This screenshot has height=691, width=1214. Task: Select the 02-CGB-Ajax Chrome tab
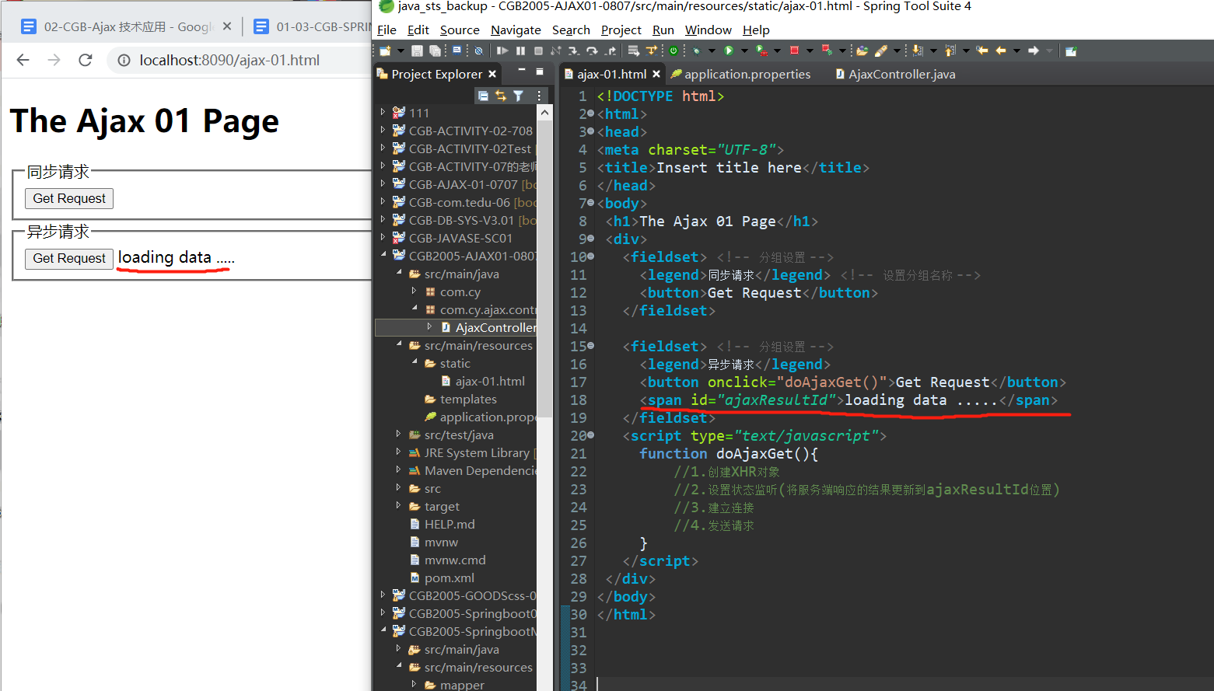click(128, 26)
